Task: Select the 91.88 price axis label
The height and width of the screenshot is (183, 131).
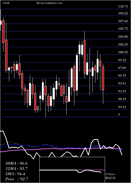Action: click(x=122, y=91)
